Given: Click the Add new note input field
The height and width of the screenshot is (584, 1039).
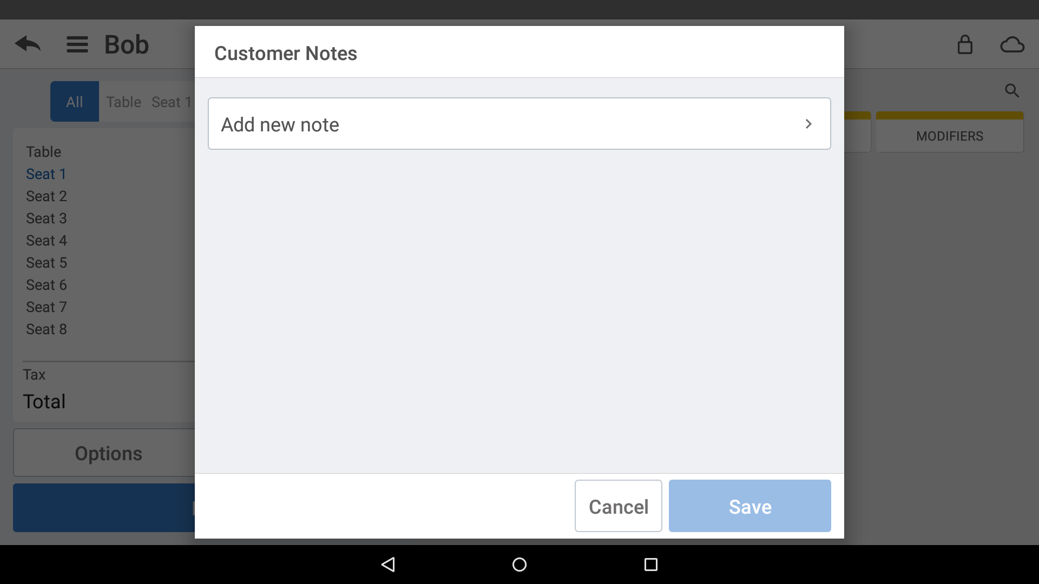Looking at the screenshot, I should tap(519, 123).
